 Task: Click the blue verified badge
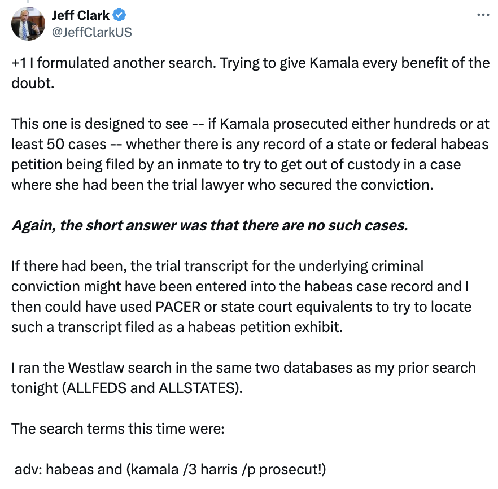[x=120, y=15]
